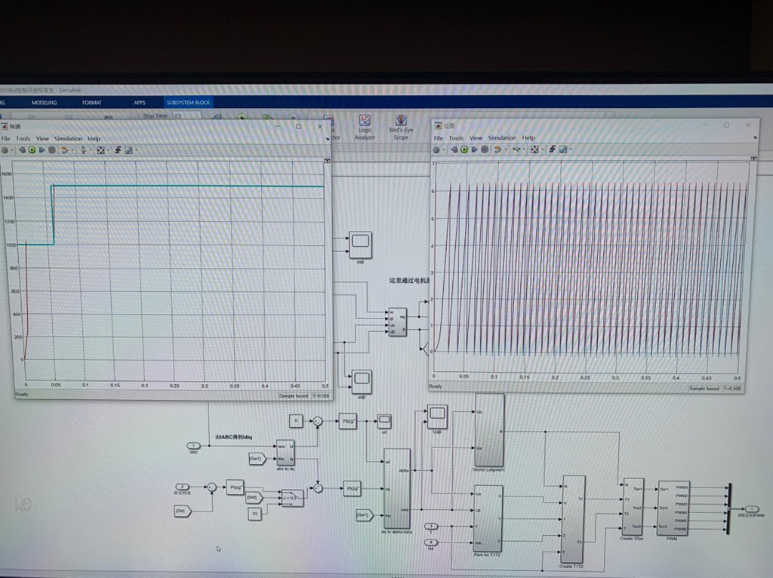This screenshot has width=773, height=578.
Task: Click style editor icon in right scope
Action: point(563,150)
